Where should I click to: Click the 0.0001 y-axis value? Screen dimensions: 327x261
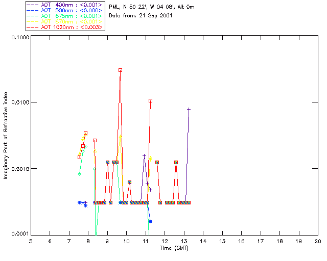pyautogui.click(x=20, y=233)
